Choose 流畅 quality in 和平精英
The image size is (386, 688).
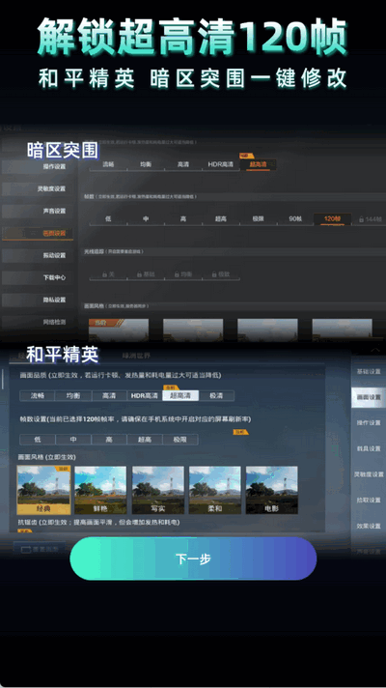click(x=38, y=396)
